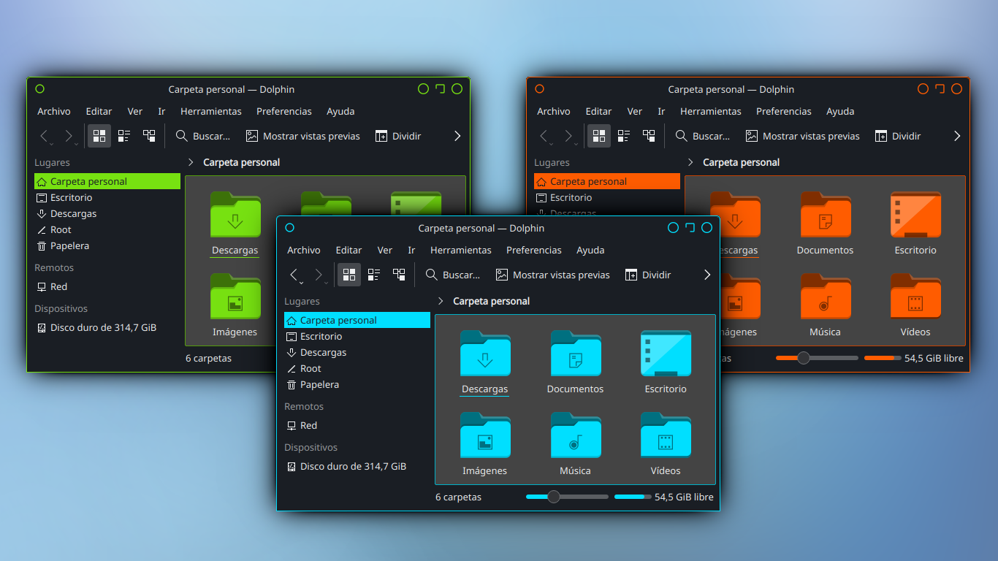This screenshot has height=561, width=998.
Task: Select Root in green window sidebar
Action: 107,229
